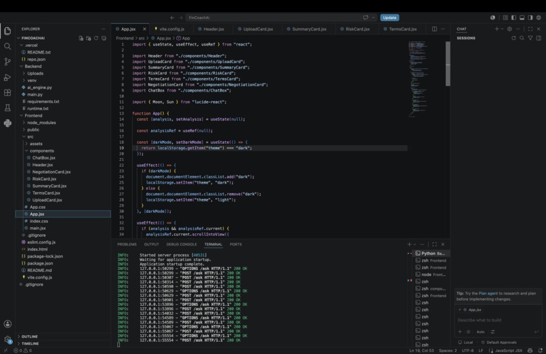Image resolution: width=546 pixels, height=354 pixels.
Task: Open the Accounts menu icon
Action: (x=7, y=324)
